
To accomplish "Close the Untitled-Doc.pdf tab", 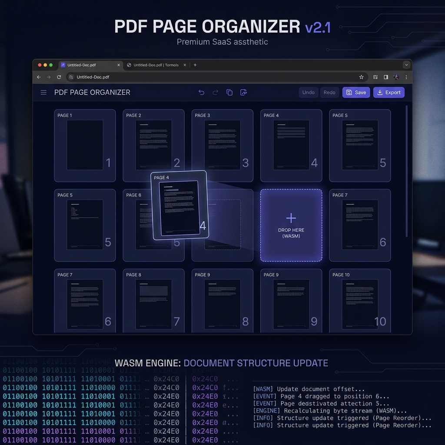I will coord(119,65).
